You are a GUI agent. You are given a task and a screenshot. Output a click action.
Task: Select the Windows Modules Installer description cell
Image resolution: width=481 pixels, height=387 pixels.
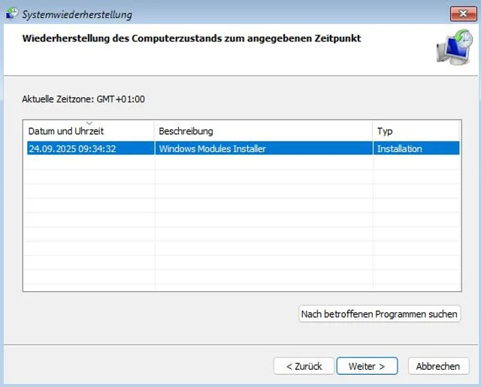[x=213, y=149]
